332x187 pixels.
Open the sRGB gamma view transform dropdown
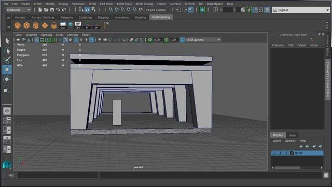(203, 39)
